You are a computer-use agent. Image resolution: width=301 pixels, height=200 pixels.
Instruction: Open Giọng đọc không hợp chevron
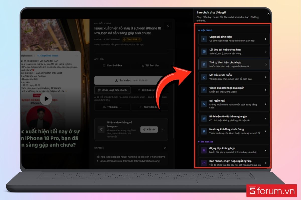[x=266, y=150]
